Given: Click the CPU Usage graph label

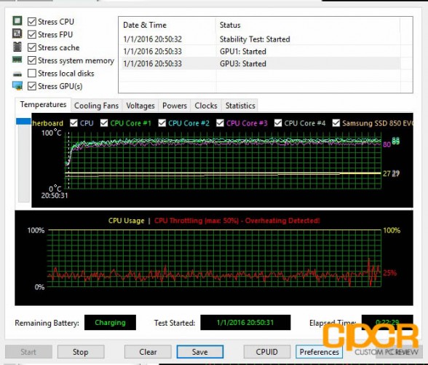Looking at the screenshot, I should coord(126,221).
